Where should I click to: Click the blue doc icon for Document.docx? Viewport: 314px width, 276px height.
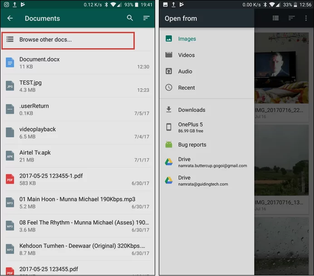(10, 63)
